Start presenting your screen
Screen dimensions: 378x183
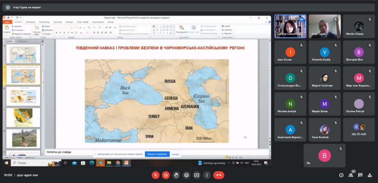(x=197, y=175)
